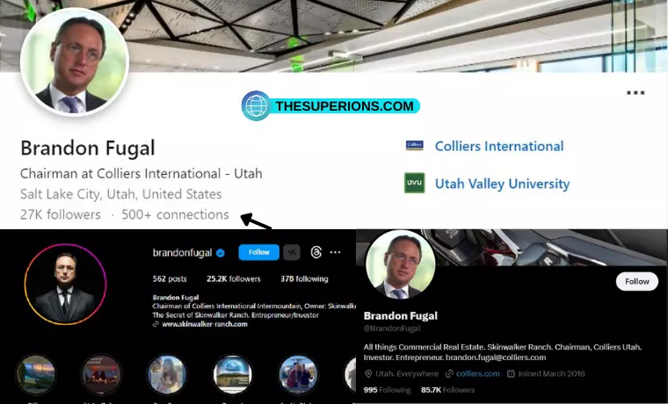Open the LinkedIn three-dot more options menu
This screenshot has width=668, height=404.
pyautogui.click(x=635, y=93)
